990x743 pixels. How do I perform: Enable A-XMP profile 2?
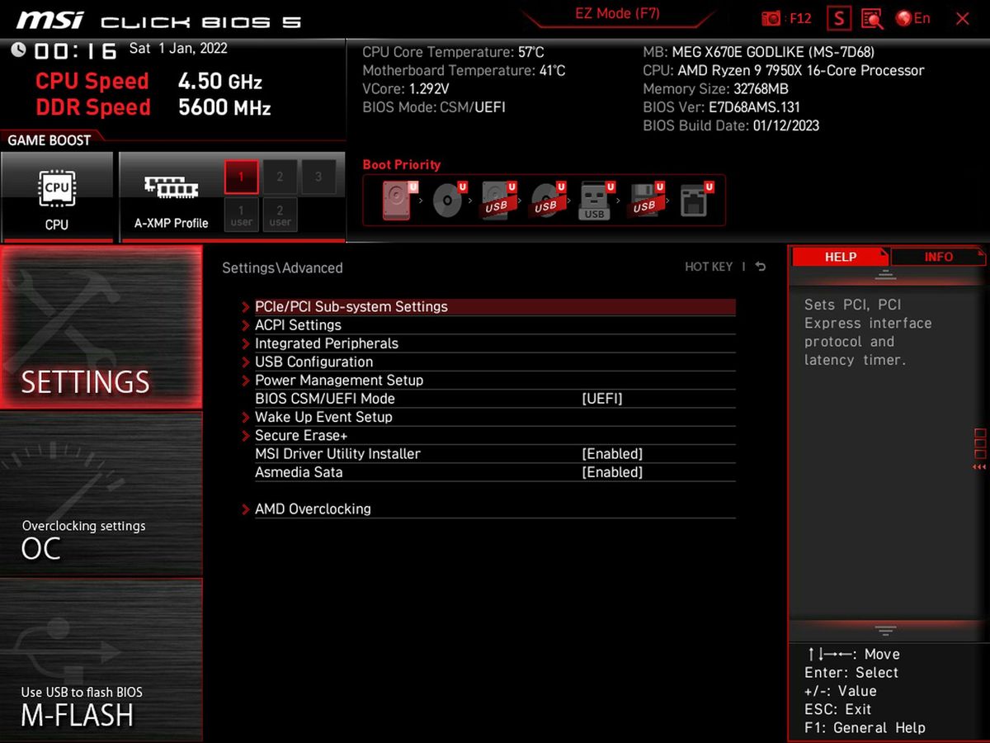(280, 177)
